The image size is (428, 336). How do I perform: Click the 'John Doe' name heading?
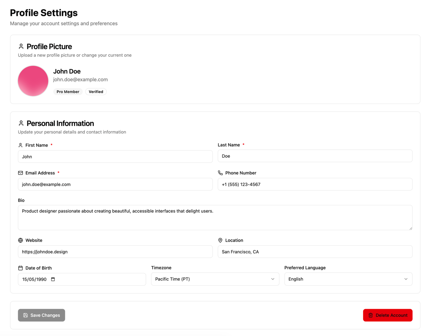pos(67,71)
